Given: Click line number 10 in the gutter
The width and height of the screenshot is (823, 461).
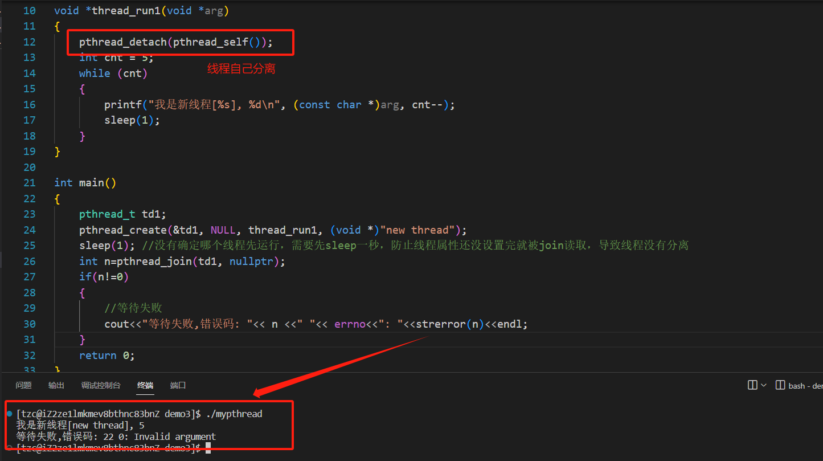Looking at the screenshot, I should pos(29,10).
